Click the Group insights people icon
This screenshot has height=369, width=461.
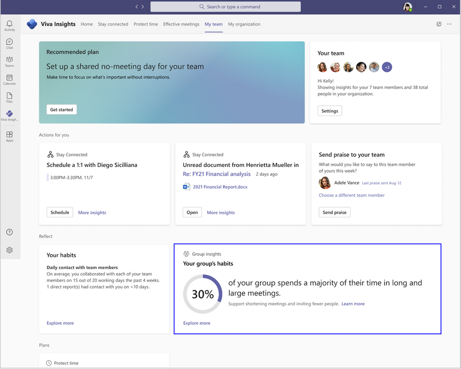click(x=186, y=254)
